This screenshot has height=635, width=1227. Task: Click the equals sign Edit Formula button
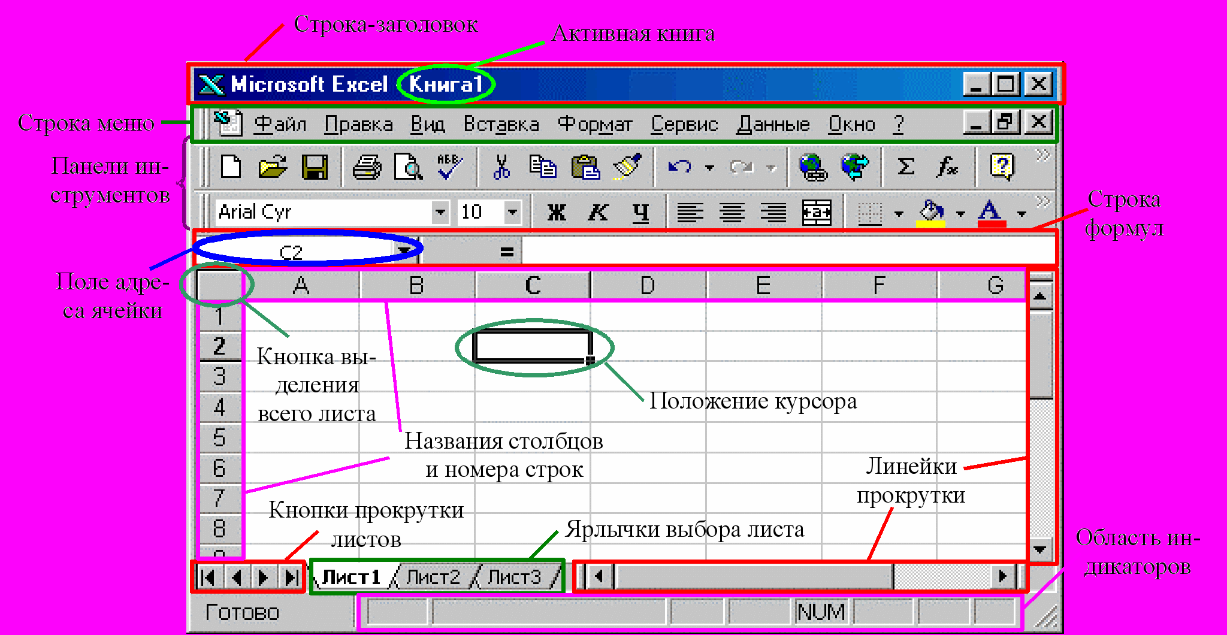[x=507, y=252]
